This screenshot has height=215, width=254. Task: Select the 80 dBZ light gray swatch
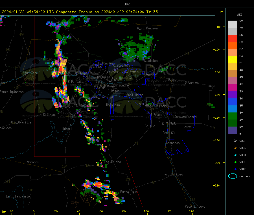point(233,24)
